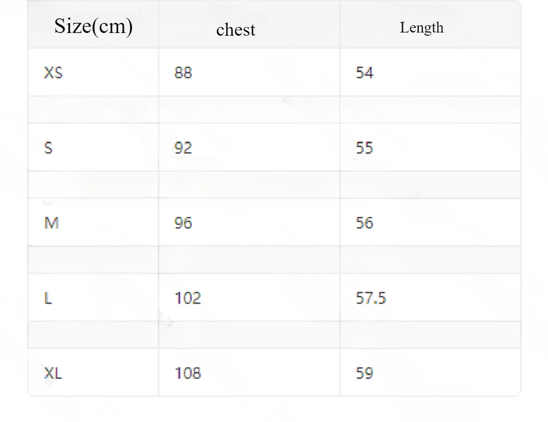
Task: Click the empty row below XS
Action: click(274, 110)
